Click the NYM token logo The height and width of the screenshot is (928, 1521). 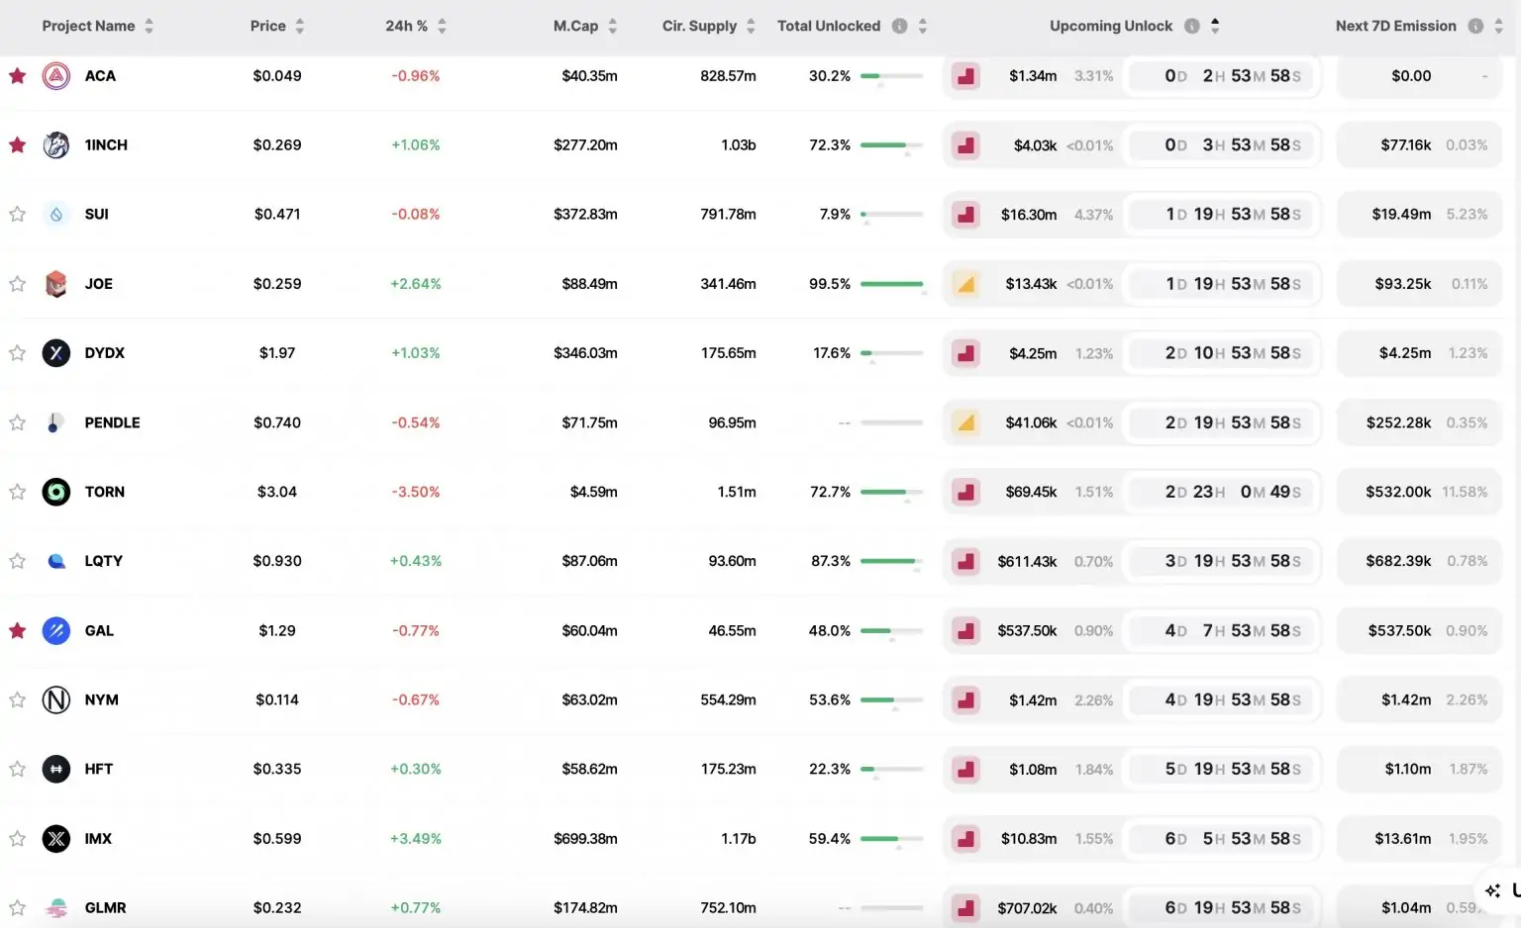tap(56, 699)
